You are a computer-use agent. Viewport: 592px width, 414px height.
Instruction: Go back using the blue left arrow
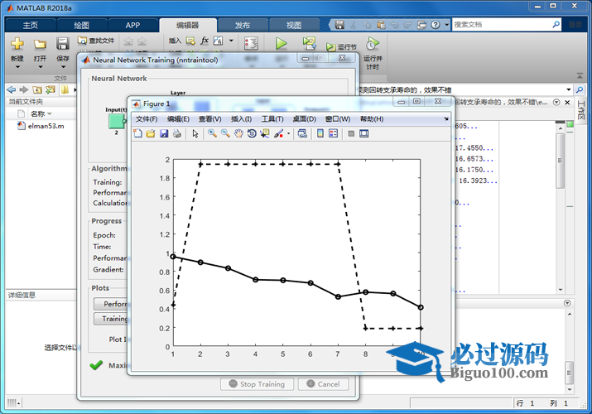pyautogui.click(x=12, y=89)
